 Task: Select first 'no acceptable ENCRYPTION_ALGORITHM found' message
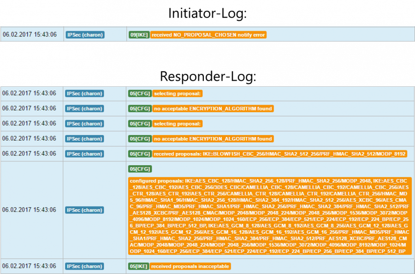[213, 109]
